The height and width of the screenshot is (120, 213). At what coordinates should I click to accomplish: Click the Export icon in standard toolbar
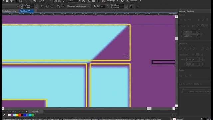tap(60, 1)
